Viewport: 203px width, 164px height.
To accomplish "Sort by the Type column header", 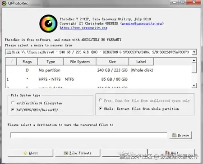I will coord(51,62).
